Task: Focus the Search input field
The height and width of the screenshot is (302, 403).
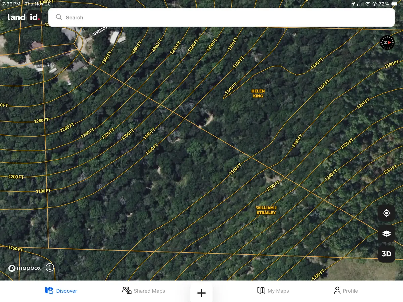Action: coord(222,17)
